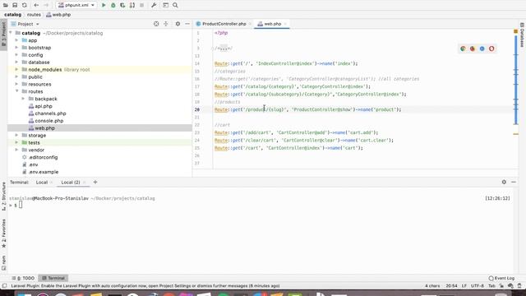This screenshot has height=296, width=526.
Task: Open in Safari browser icon in editor
Action: click(482, 49)
